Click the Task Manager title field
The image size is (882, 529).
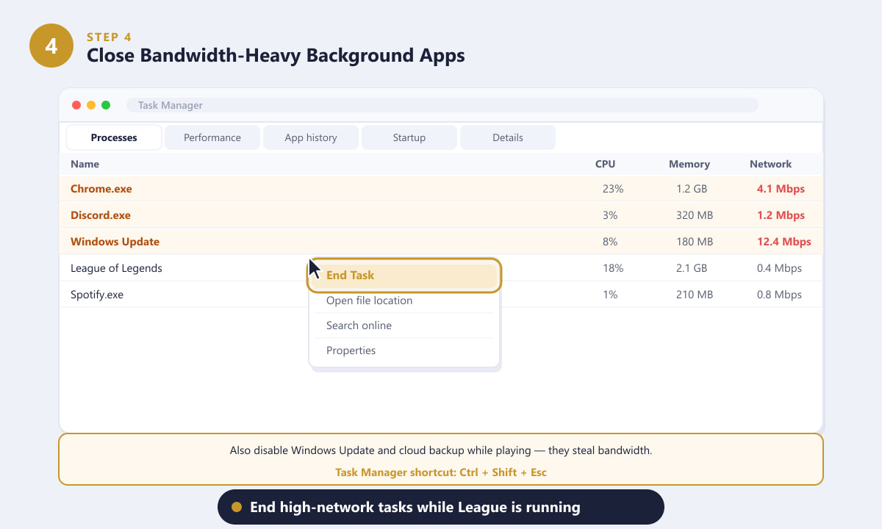(442, 105)
